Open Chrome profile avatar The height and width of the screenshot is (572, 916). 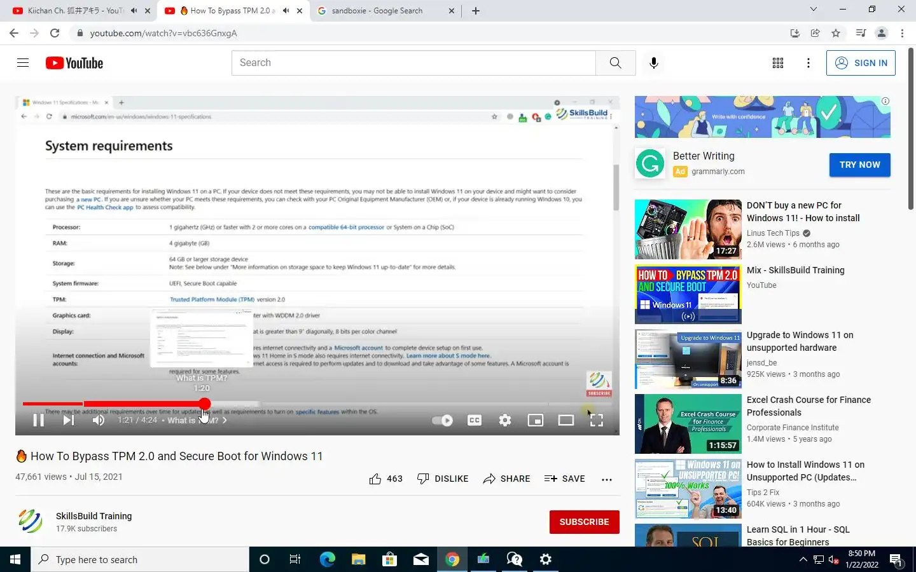pos(882,33)
